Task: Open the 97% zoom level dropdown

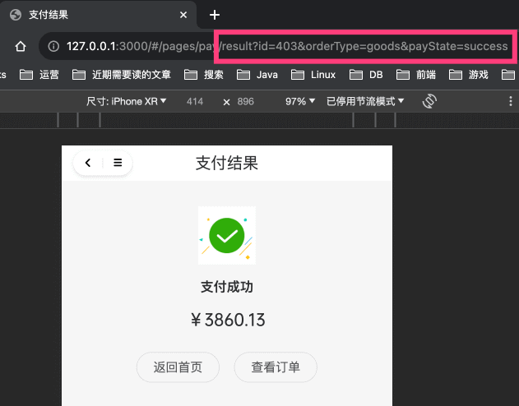Action: pyautogui.click(x=299, y=101)
